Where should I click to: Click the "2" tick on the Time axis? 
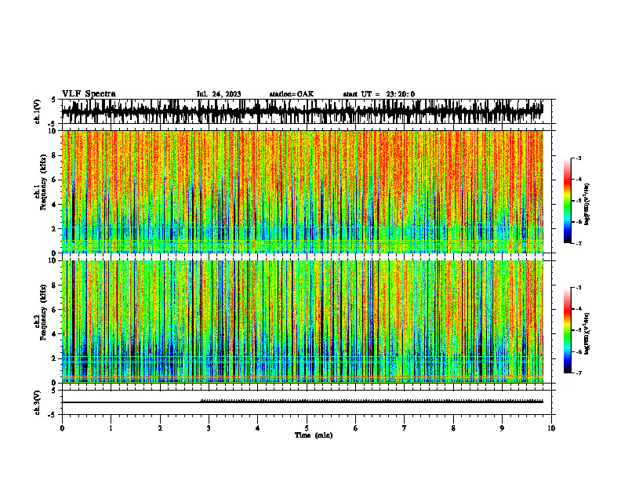coord(160,428)
